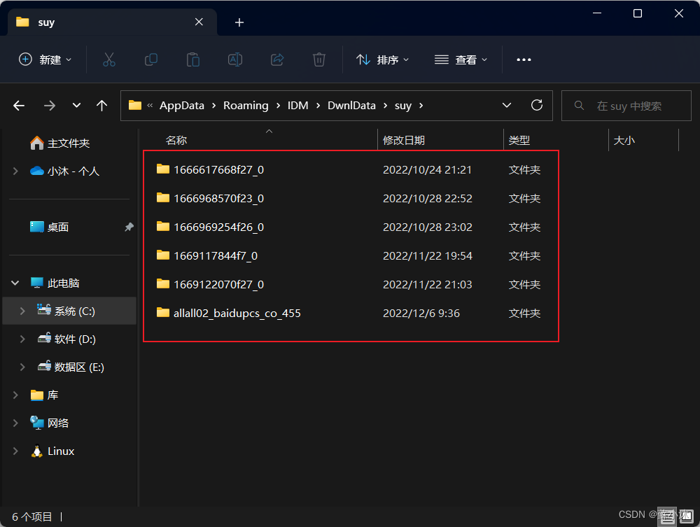Collapse the 此电脑 tree node

coord(15,283)
